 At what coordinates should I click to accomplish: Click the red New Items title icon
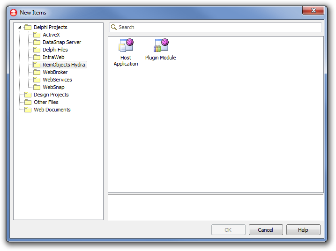14,13
